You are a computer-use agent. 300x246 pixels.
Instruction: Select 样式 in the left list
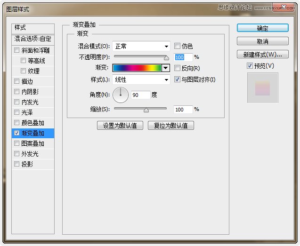[33, 28]
